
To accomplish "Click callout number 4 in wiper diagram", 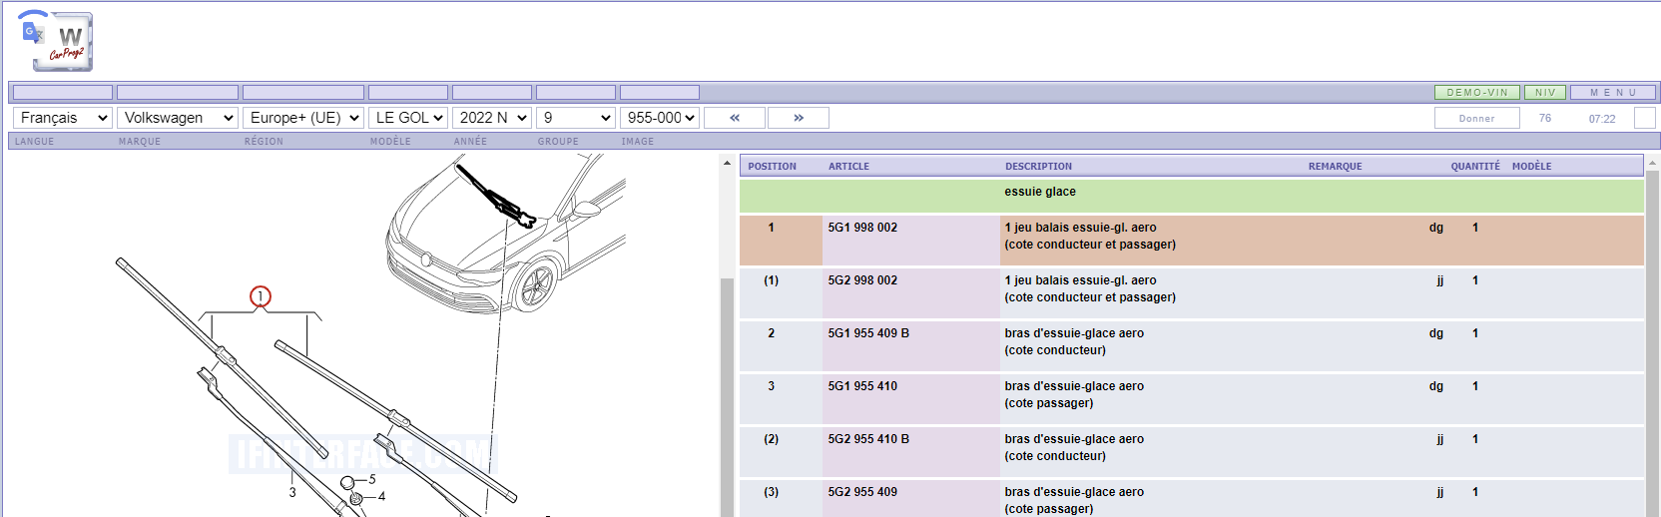I will coord(381,496).
